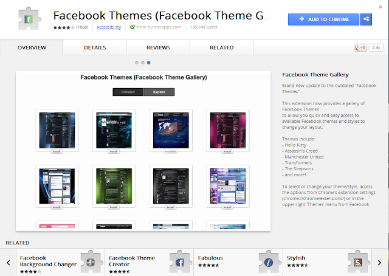
Task: Click the Fabulous extension puzzle icon
Action: point(269,262)
